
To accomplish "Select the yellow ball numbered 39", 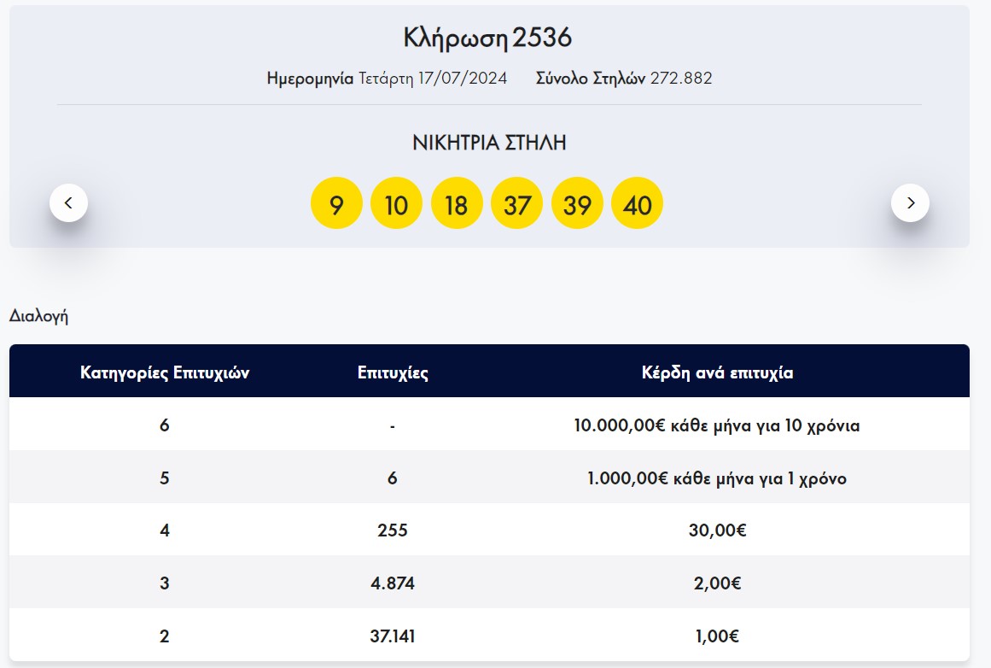I will (x=577, y=204).
